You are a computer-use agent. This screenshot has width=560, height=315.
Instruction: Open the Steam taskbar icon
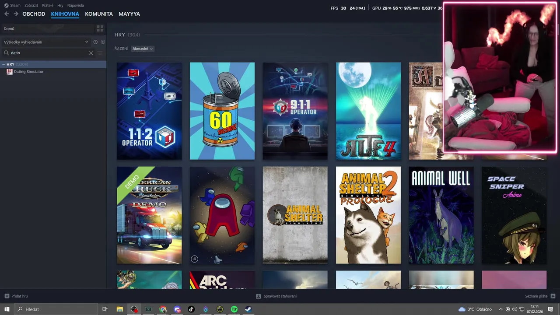pyautogui.click(x=248, y=309)
